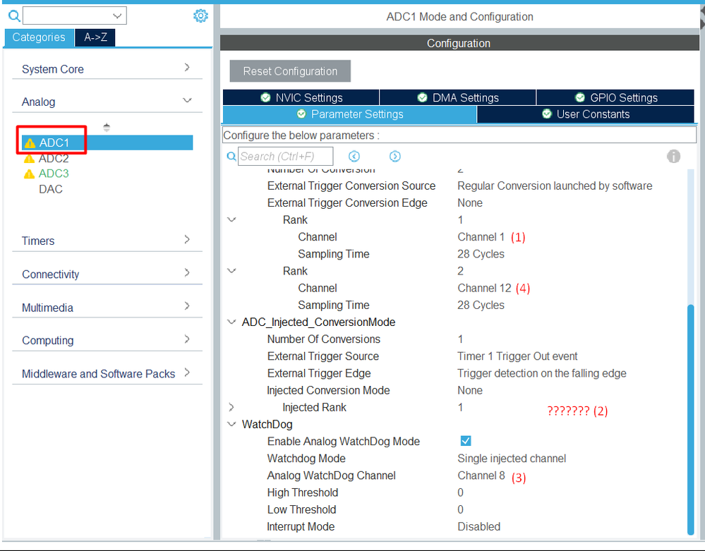The image size is (705, 551).
Task: Click the parameter search magnifier icon
Action: (231, 157)
